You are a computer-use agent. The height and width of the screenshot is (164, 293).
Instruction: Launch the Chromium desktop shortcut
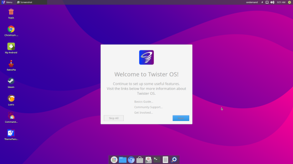tap(11, 29)
